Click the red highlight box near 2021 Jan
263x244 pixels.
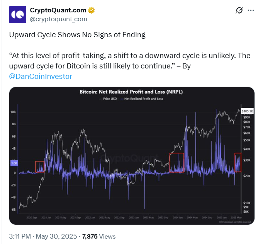(40, 167)
